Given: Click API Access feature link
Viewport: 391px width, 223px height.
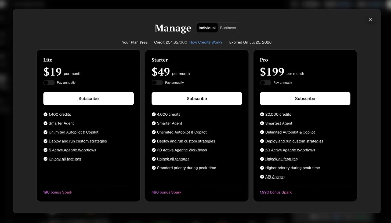Looking at the screenshot, I should click(275, 177).
